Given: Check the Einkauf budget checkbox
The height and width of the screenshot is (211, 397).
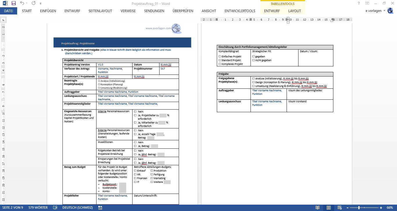Looking at the screenshot, I should click(x=135, y=171).
